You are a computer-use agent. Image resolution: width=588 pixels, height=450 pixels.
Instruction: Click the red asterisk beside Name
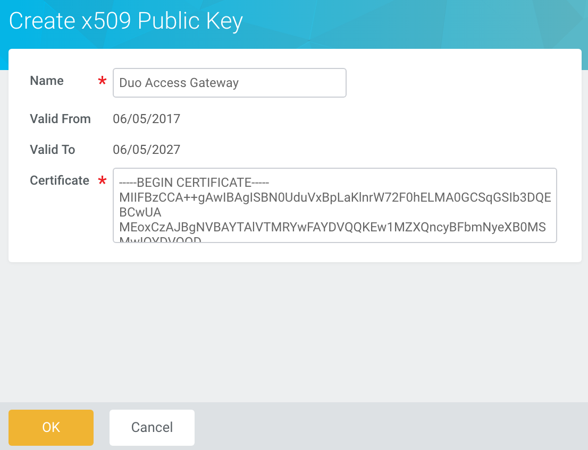tap(102, 82)
